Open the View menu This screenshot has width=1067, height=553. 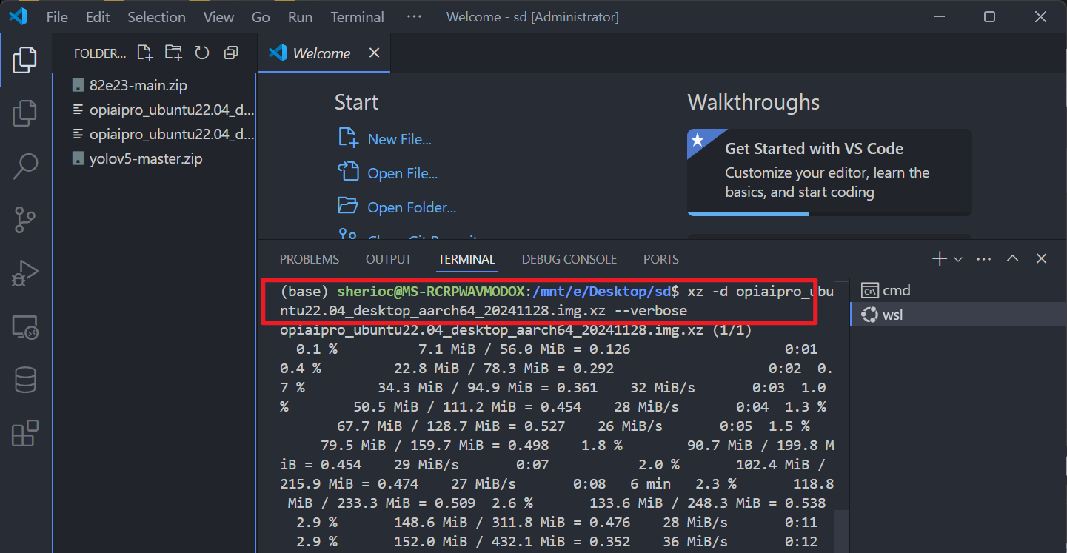[218, 16]
